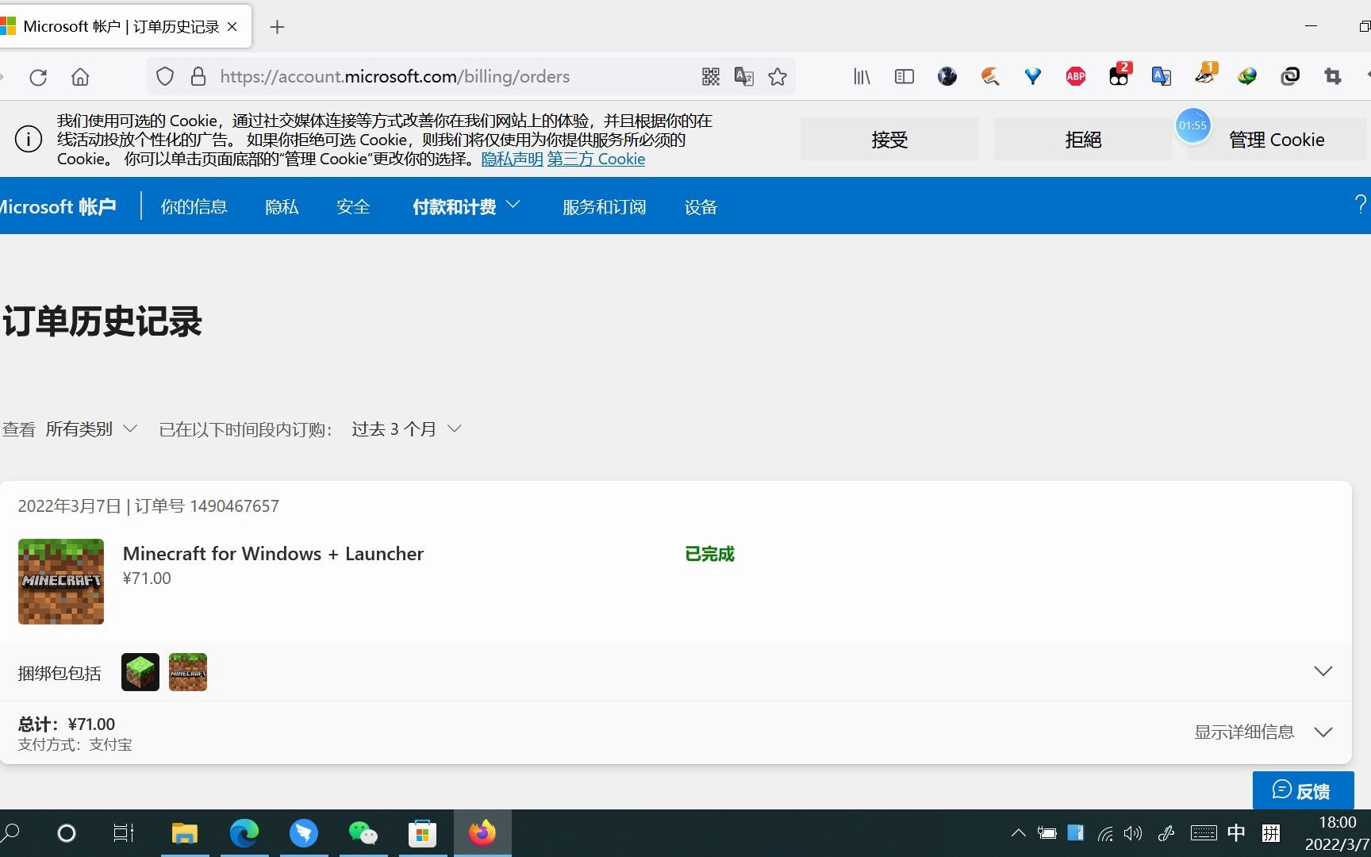Click the 管理 Cookie button

pyautogui.click(x=1277, y=140)
